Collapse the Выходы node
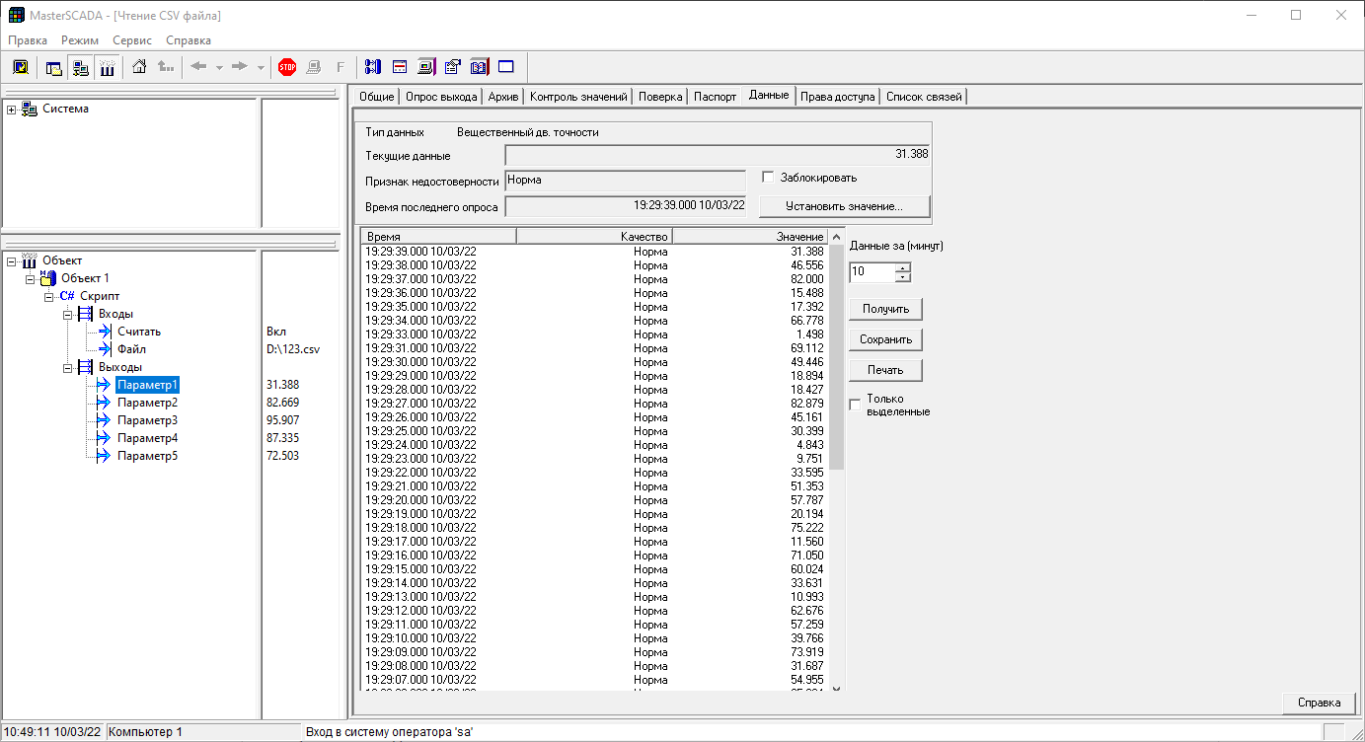Screen dimensions: 1365x742 pos(67,367)
